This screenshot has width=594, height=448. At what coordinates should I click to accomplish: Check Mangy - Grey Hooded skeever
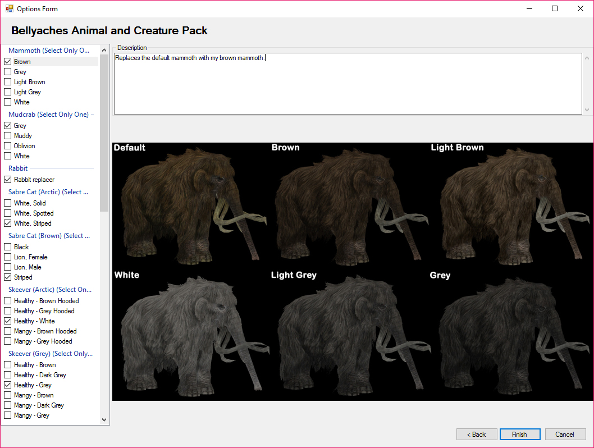point(7,341)
